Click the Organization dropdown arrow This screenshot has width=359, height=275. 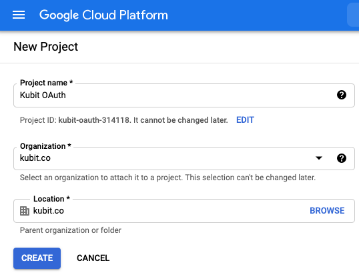tap(319, 158)
